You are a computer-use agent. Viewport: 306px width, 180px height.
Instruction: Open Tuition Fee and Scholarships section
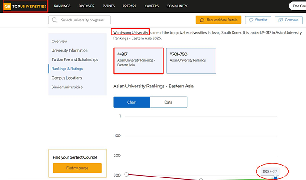point(75,59)
